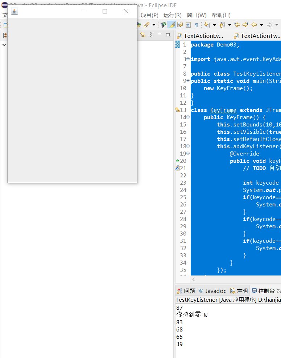Toggle Block Selection Mode icon
This screenshot has height=358, width=281.
coord(188,25)
